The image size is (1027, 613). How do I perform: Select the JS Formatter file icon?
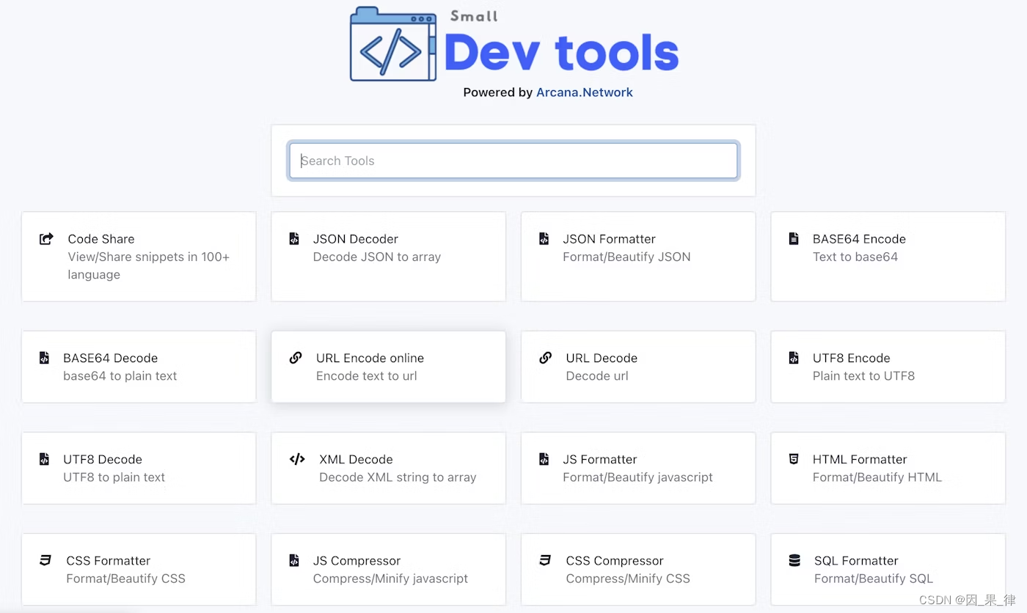544,458
